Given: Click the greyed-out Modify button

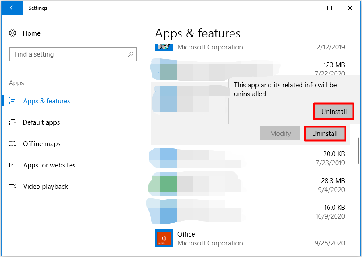Looking at the screenshot, I should pyautogui.click(x=280, y=133).
